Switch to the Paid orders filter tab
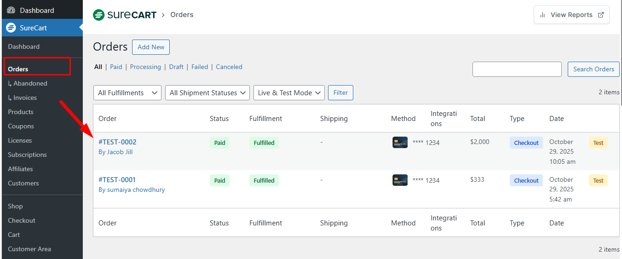The image size is (622, 259). click(116, 67)
